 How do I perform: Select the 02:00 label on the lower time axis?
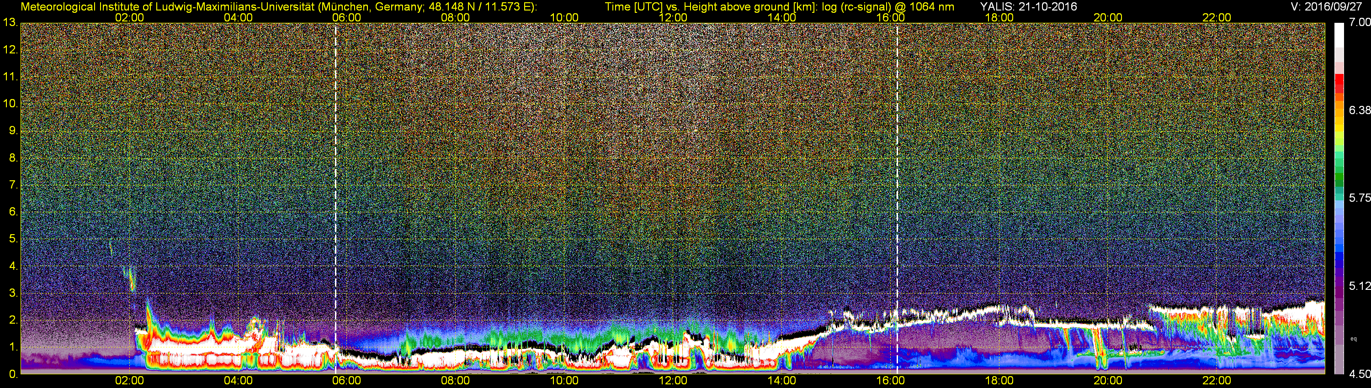(x=129, y=381)
